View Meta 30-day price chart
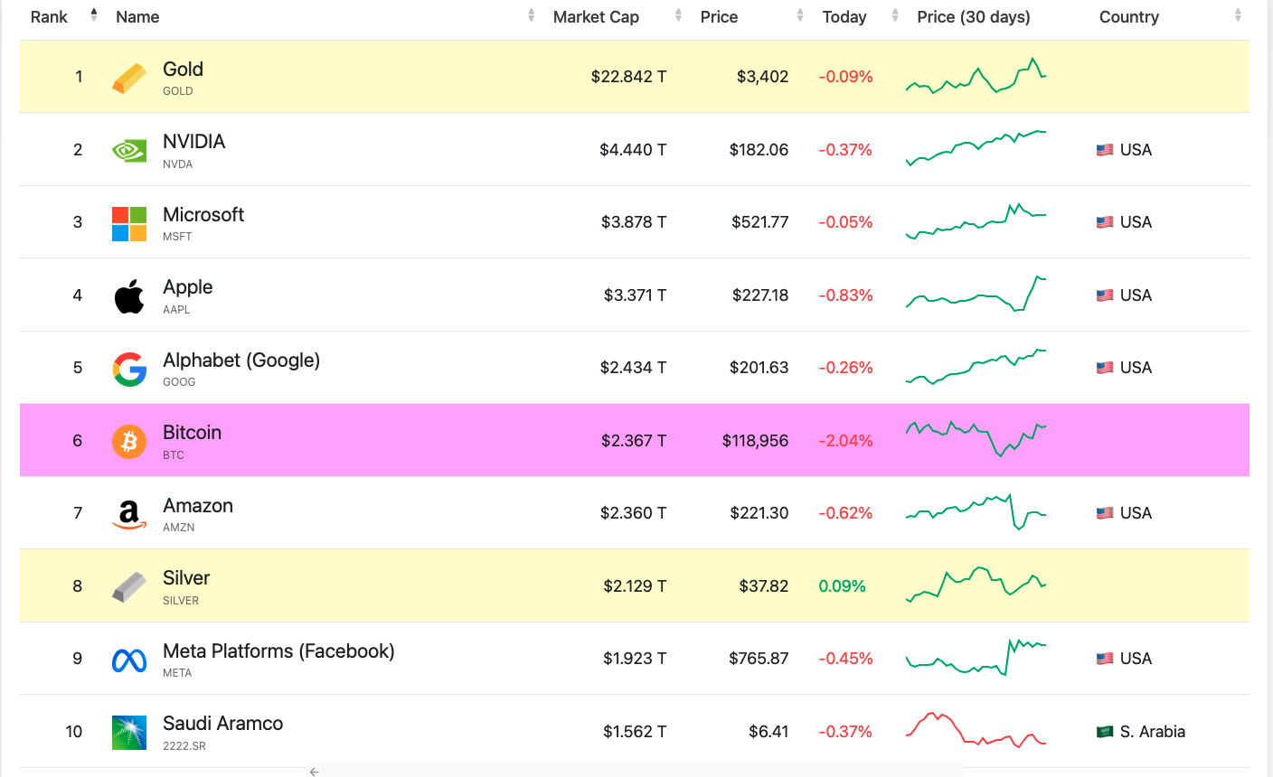 pyautogui.click(x=976, y=658)
